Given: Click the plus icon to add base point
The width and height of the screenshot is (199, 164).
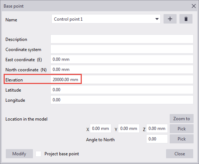Looking at the screenshot, I should [x=170, y=19].
